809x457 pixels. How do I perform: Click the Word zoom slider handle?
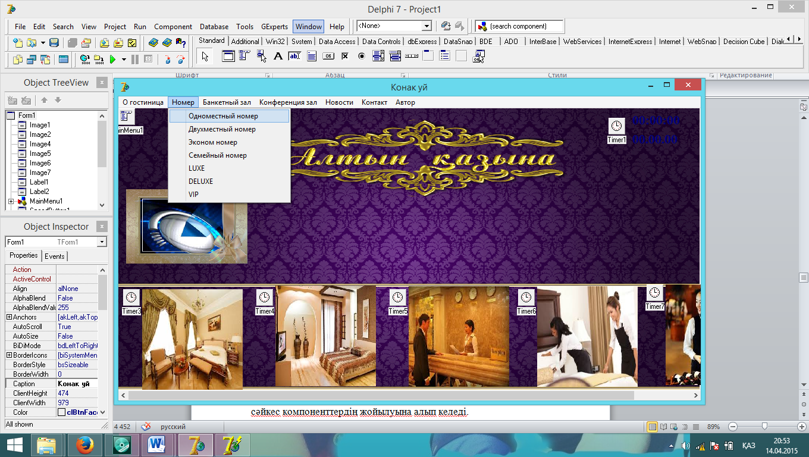coord(764,427)
